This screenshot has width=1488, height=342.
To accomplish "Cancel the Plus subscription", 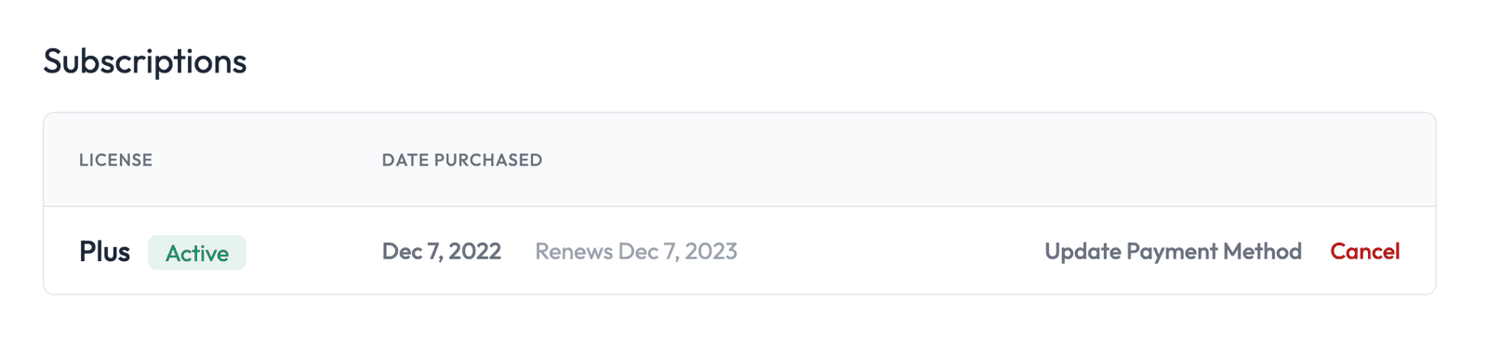I will tap(1364, 251).
